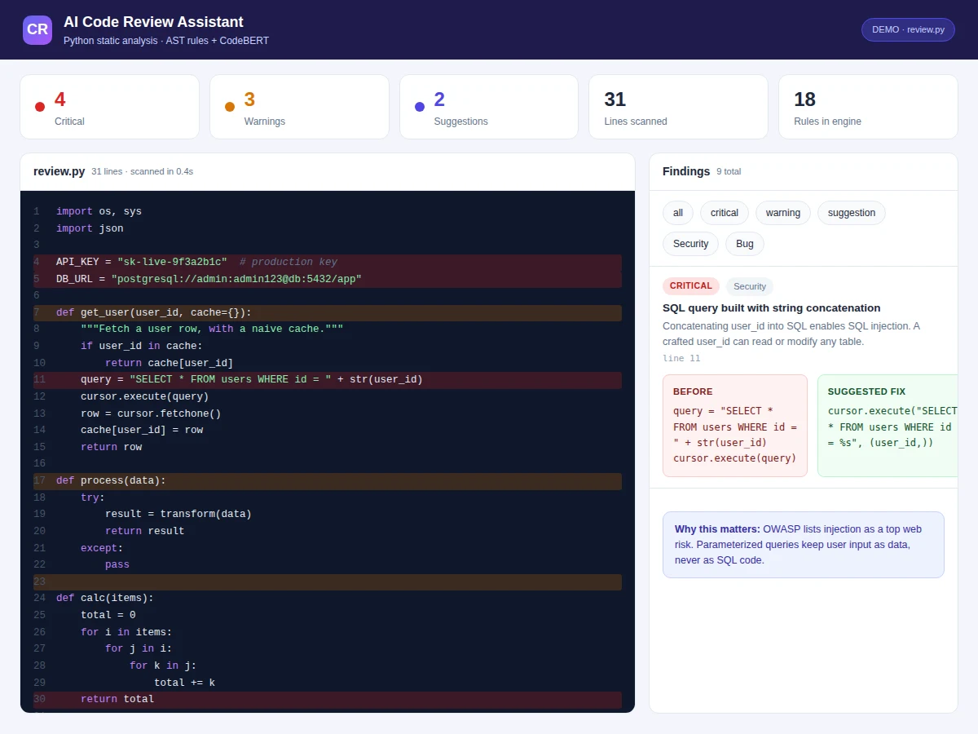This screenshot has width=978, height=734.
Task: Click the SUGGESTED FIX code block
Action: tap(888, 426)
